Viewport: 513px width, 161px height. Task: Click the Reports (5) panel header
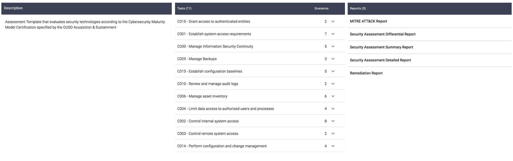358,8
